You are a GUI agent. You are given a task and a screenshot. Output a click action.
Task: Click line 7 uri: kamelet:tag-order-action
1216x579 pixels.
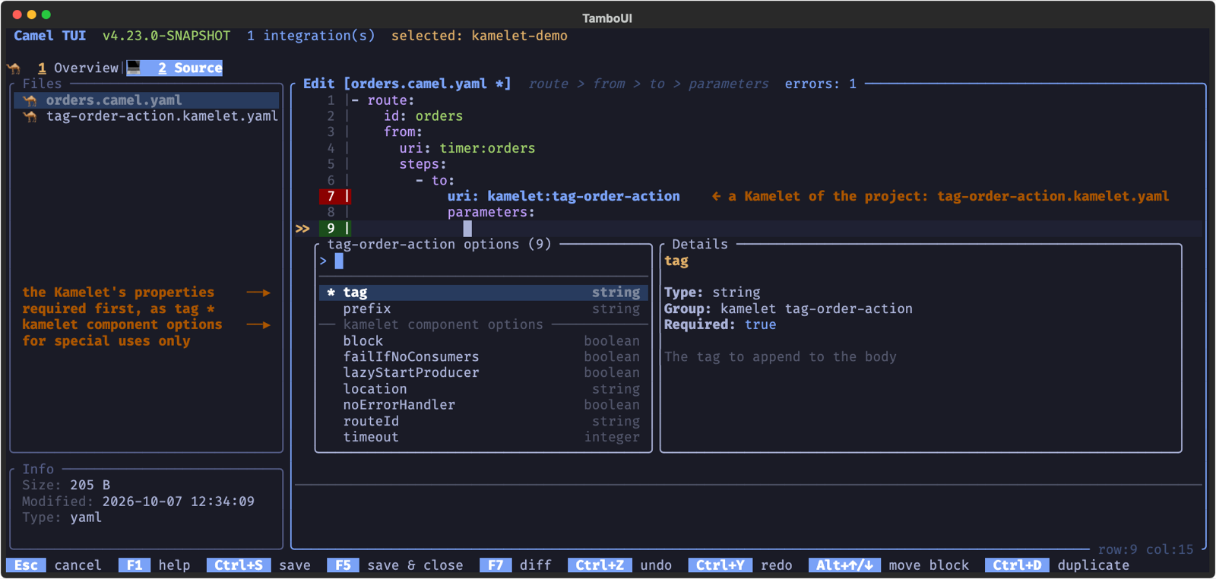click(x=563, y=196)
